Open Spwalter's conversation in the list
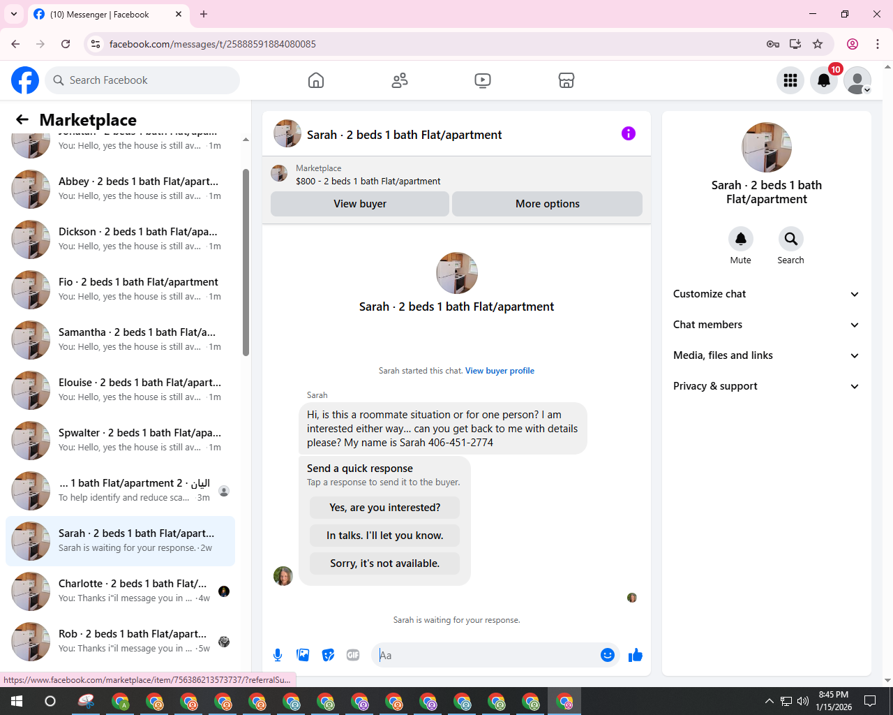893x715 pixels. (120, 441)
